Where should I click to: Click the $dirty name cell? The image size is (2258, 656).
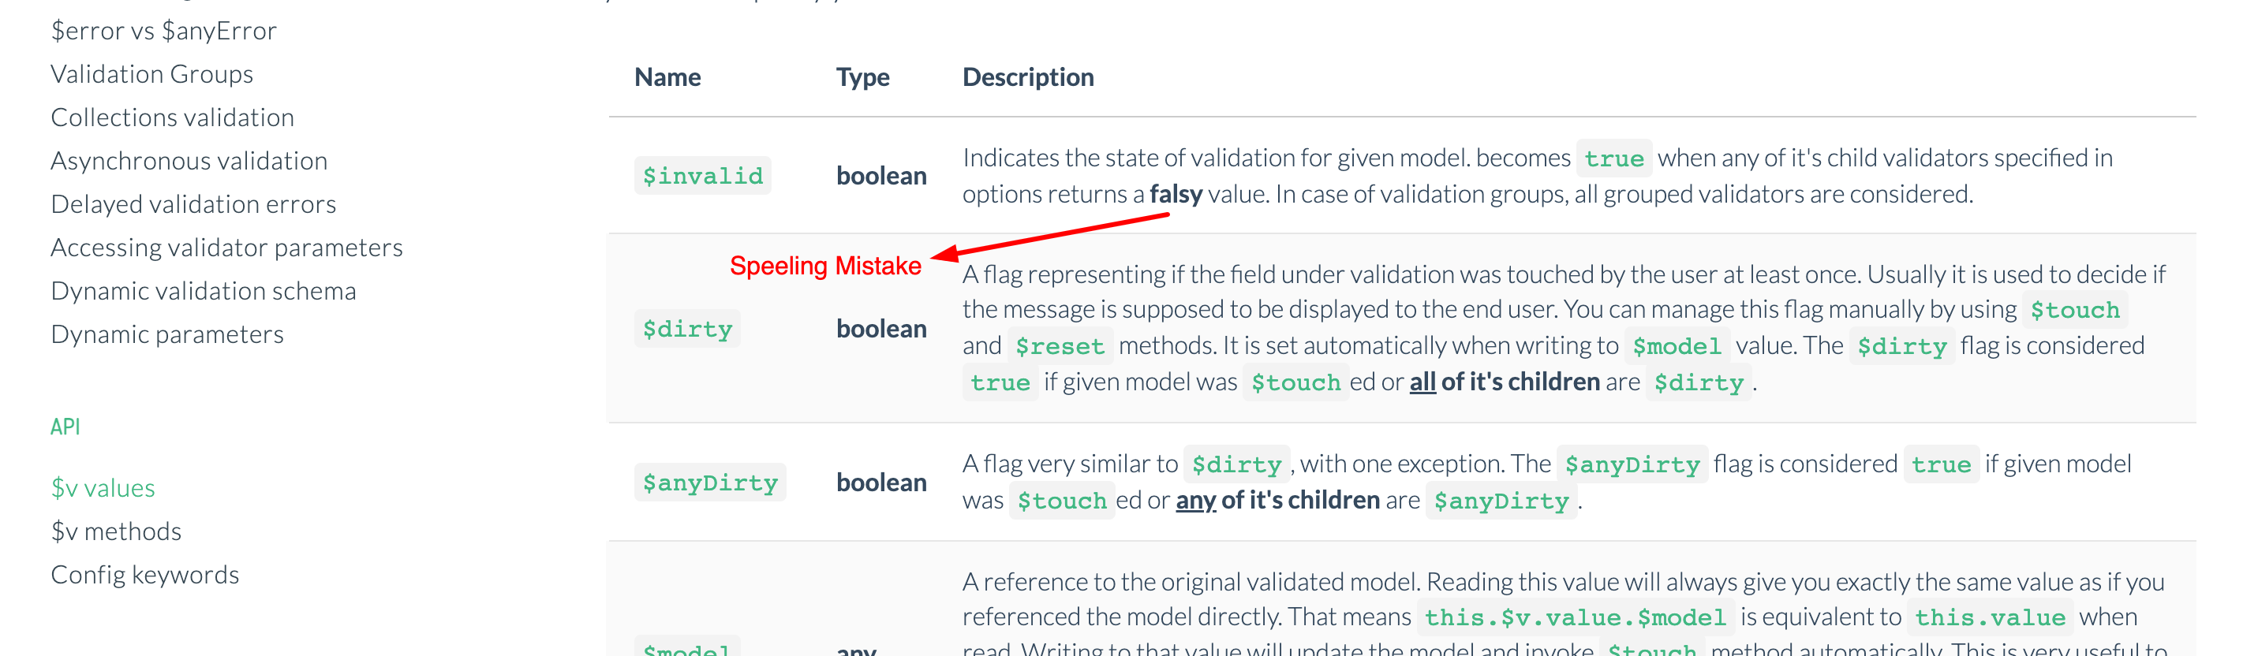pos(687,329)
